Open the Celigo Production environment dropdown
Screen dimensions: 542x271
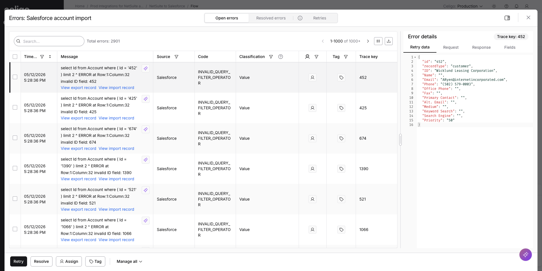point(463,6)
